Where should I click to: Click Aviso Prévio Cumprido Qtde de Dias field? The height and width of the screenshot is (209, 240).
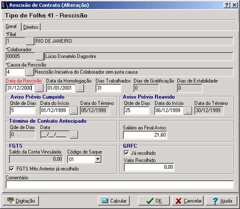click(x=23, y=110)
